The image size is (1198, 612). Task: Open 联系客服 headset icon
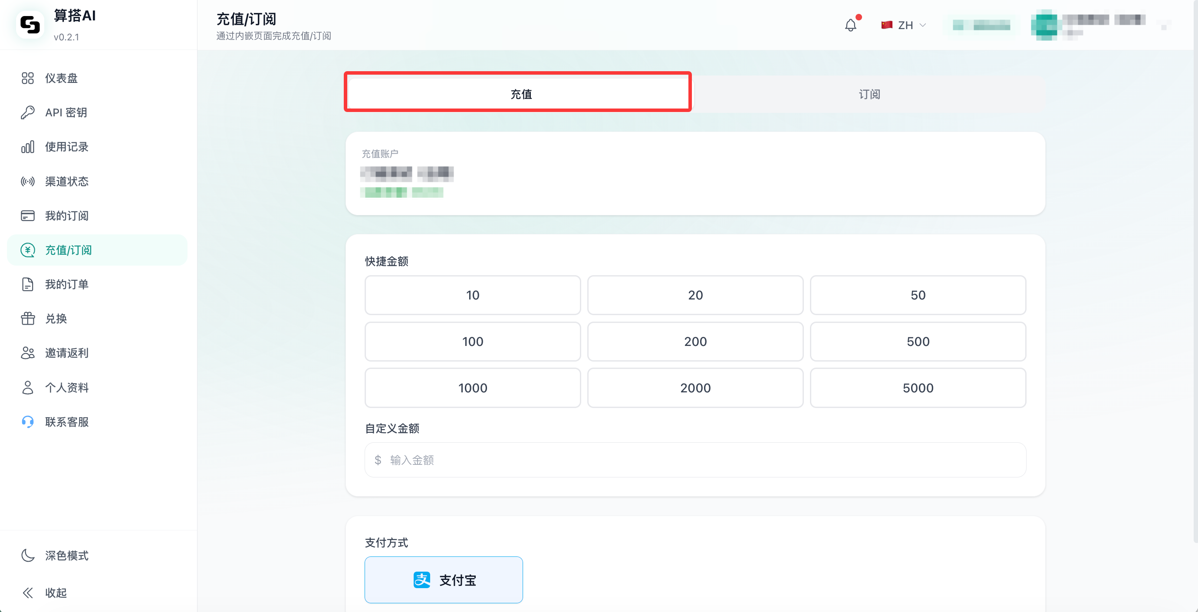(x=27, y=422)
